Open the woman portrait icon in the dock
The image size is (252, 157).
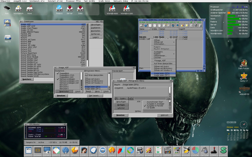[84, 151]
